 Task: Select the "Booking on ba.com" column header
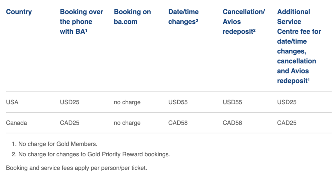132,17
